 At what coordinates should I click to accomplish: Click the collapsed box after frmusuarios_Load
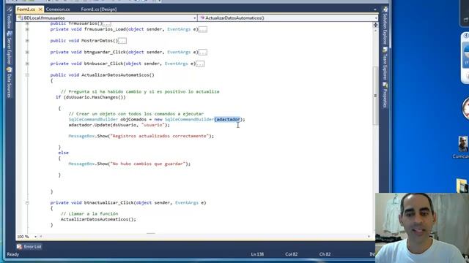coord(203,29)
